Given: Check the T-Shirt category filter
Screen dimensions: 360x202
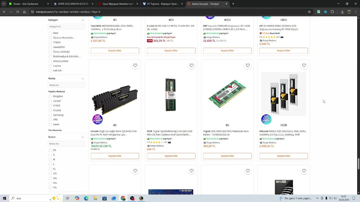Looking at the screenshot, I should point(50,42).
